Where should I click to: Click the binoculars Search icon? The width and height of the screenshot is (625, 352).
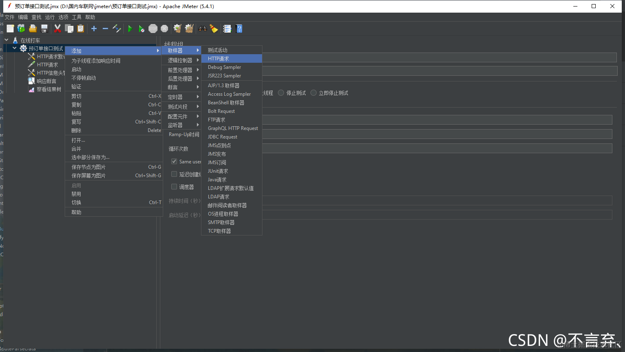click(x=202, y=29)
